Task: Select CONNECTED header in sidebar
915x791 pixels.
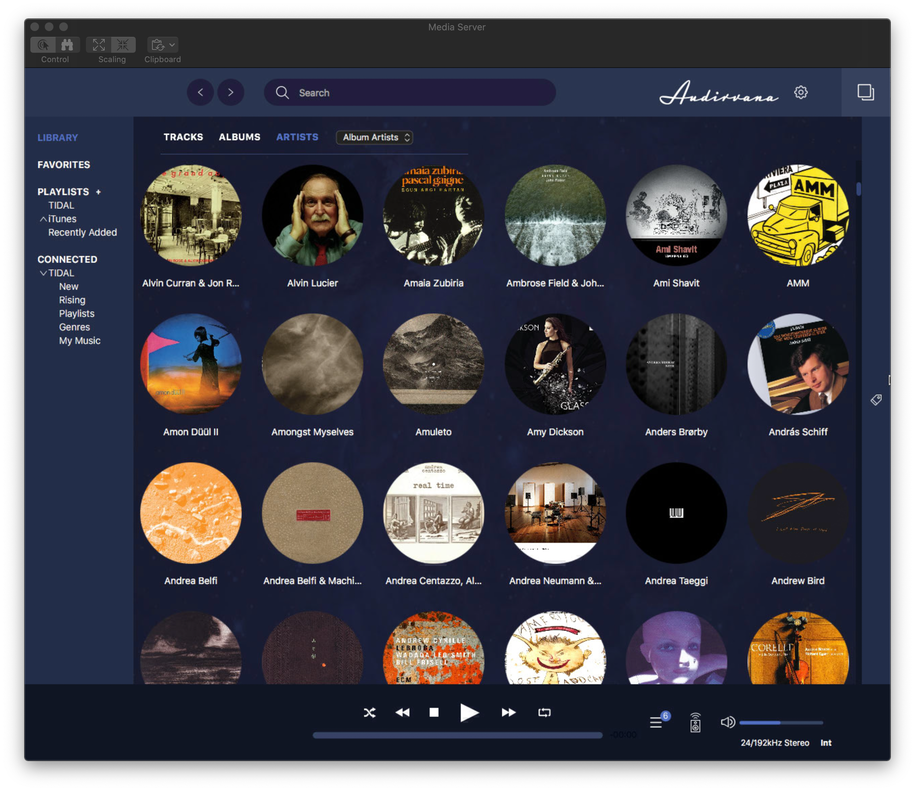Action: click(67, 259)
